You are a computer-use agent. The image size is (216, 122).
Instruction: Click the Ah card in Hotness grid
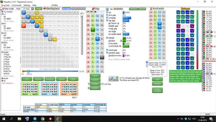178,12
